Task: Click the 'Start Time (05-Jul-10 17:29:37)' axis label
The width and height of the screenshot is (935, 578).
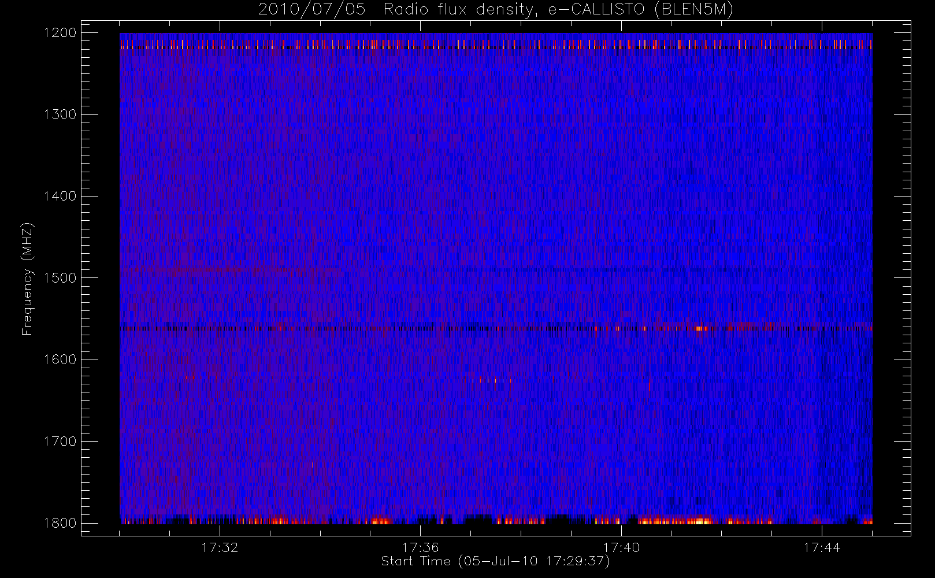Action: tap(495, 561)
